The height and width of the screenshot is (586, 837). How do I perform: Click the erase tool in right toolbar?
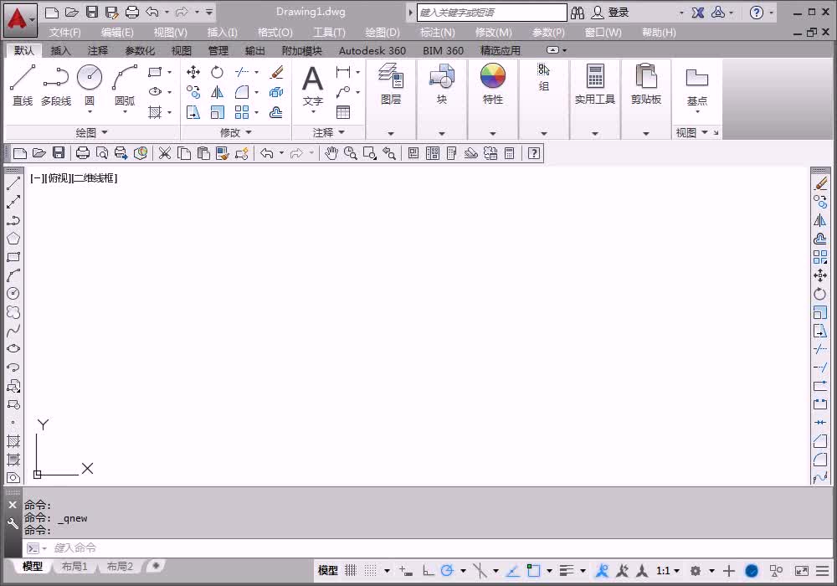(x=820, y=183)
